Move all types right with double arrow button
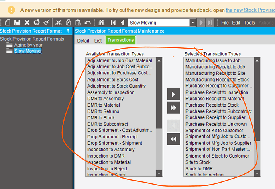 pos(173,108)
